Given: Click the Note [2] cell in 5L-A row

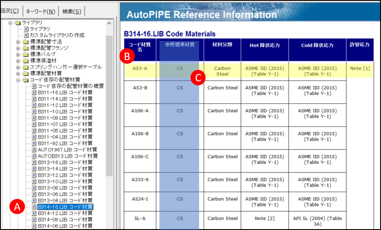Looking at the screenshot, I should pos(264,221).
